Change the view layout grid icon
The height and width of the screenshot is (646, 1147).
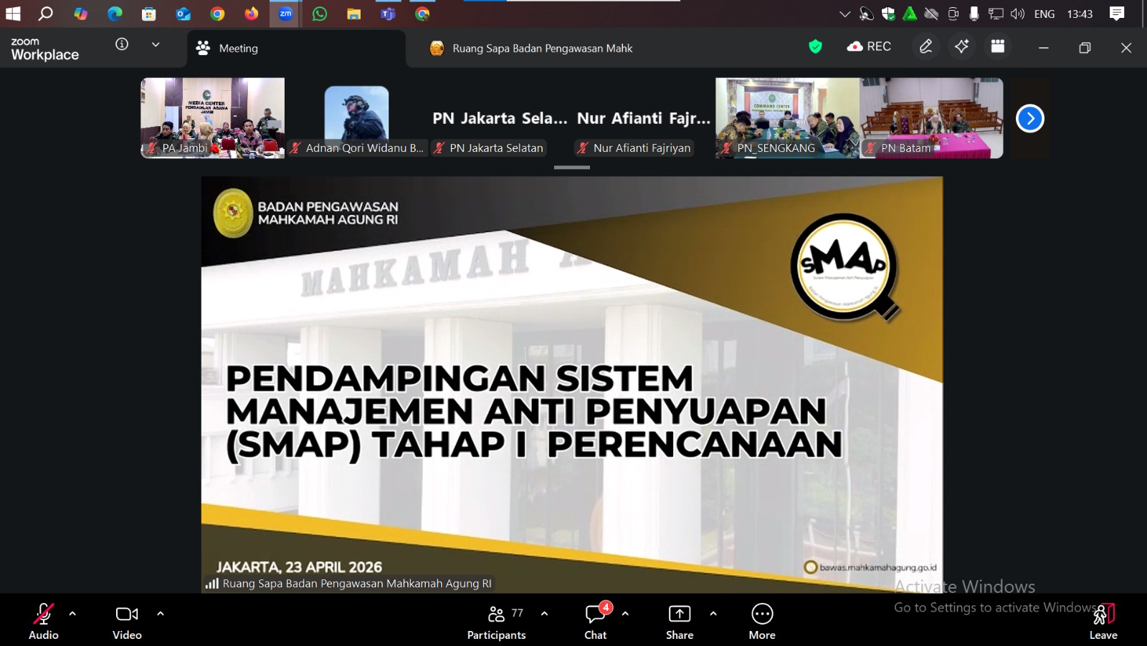pyautogui.click(x=997, y=47)
